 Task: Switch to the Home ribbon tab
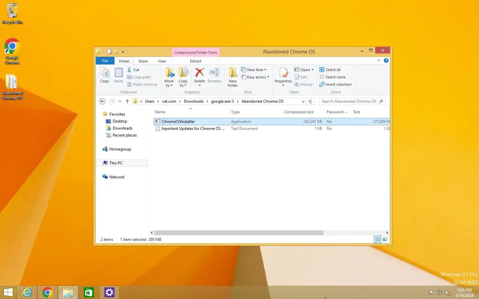click(x=124, y=61)
